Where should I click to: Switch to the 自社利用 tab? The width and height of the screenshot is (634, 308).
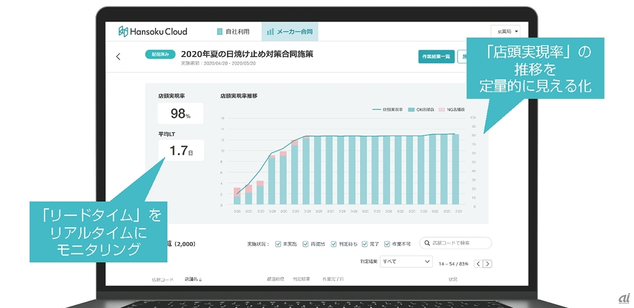click(x=233, y=32)
